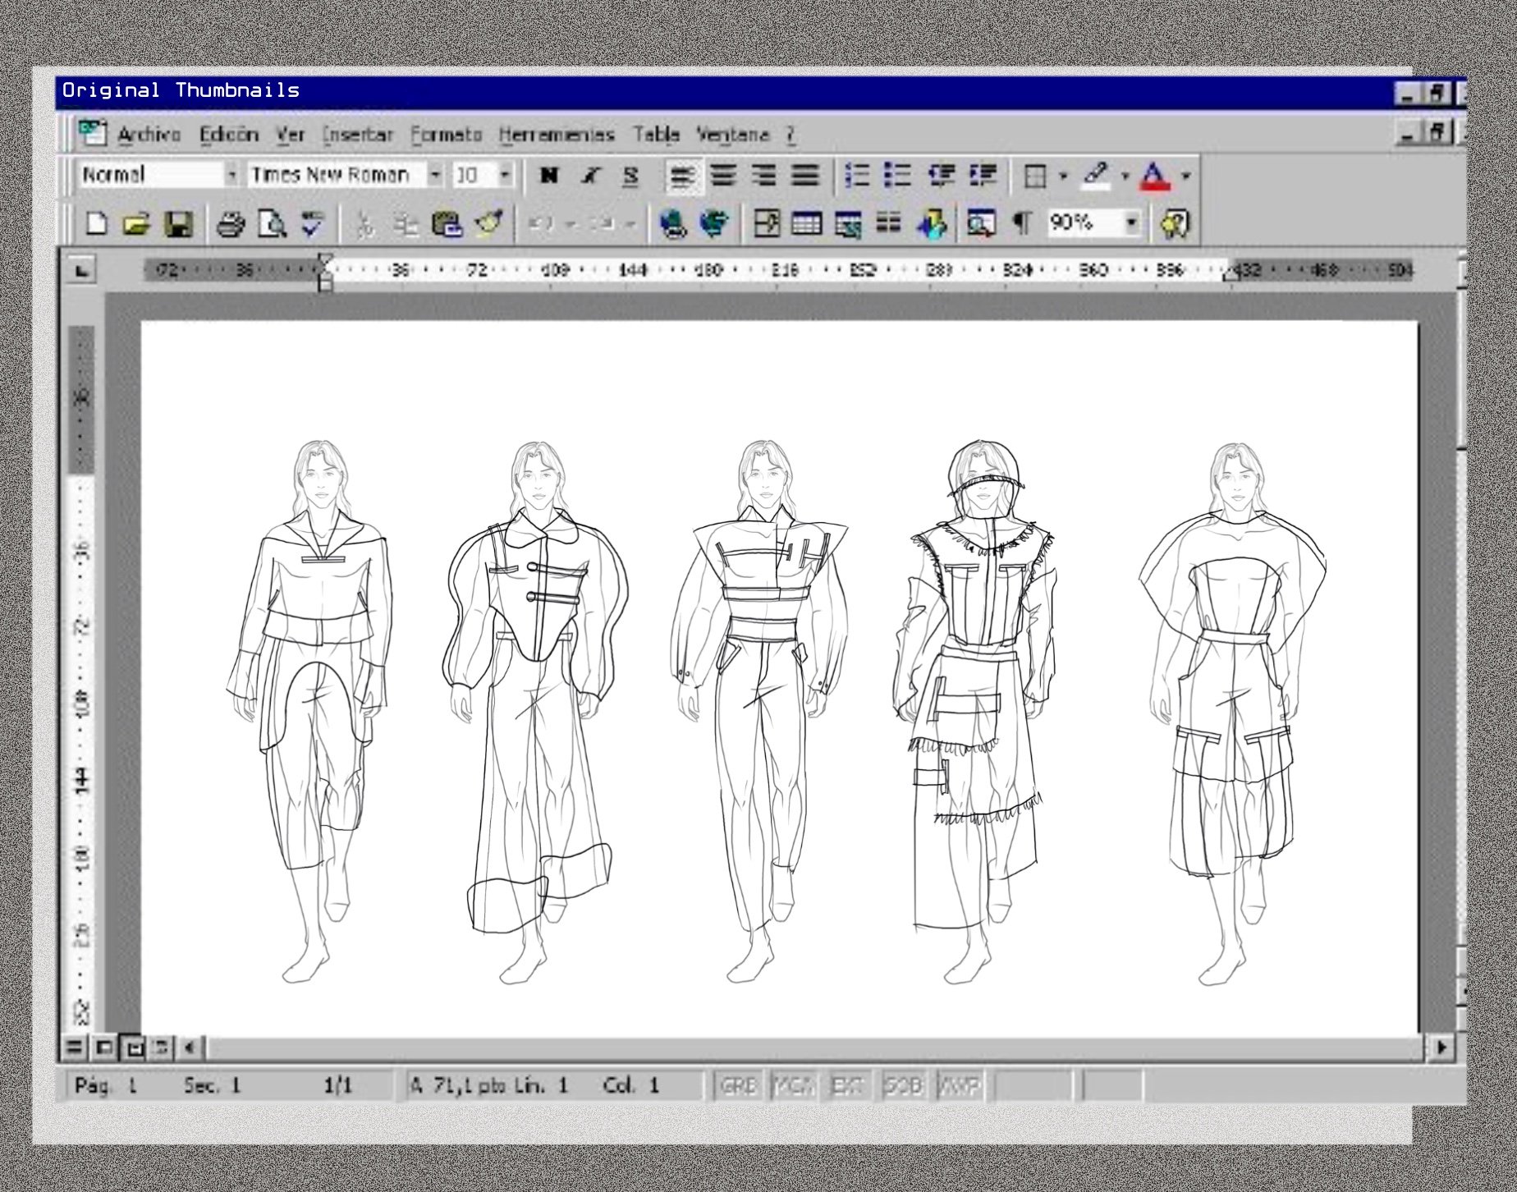The image size is (1517, 1192).
Task: Open the Insertar menu
Action: pos(357,135)
